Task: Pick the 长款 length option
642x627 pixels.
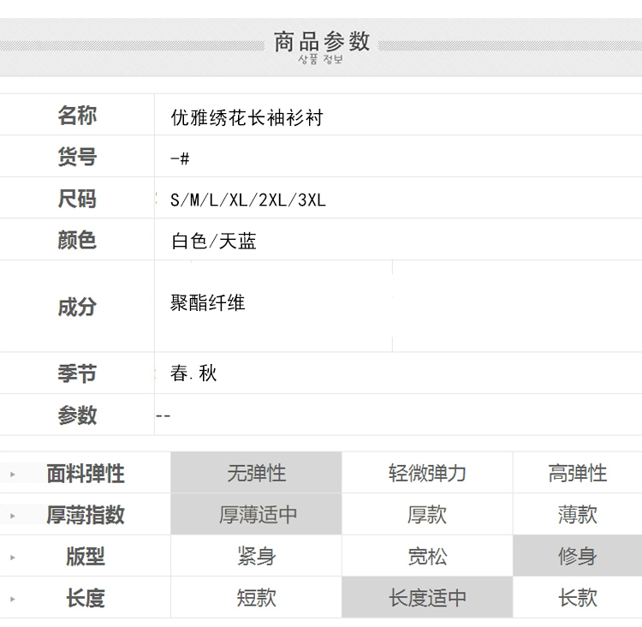Action: click(x=577, y=598)
